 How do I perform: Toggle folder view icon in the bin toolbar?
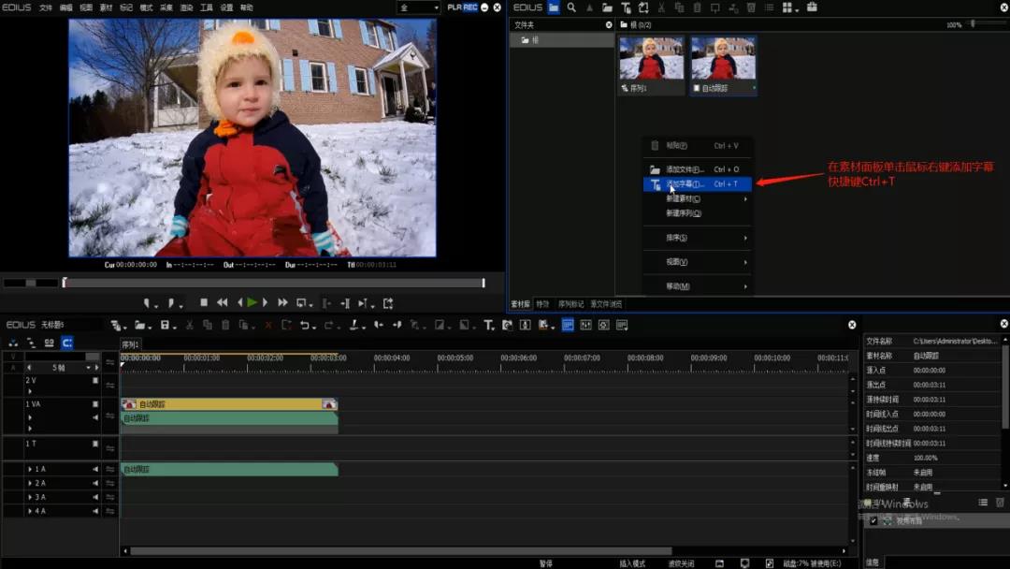click(x=554, y=7)
